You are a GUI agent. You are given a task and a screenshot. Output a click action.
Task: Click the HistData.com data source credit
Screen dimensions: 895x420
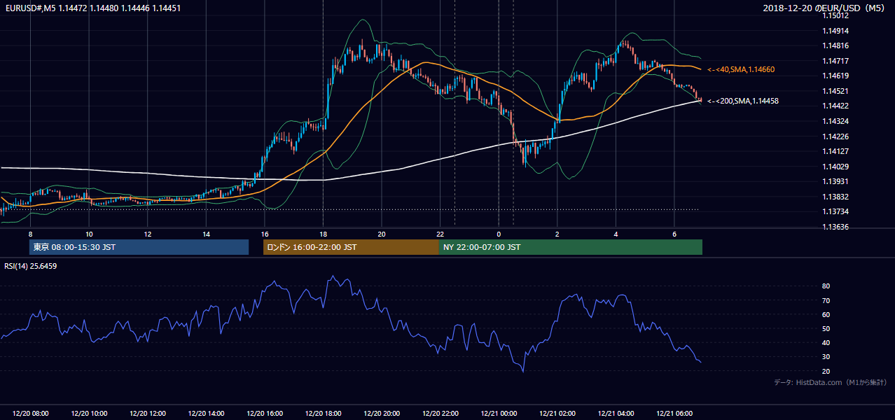pyautogui.click(x=831, y=383)
